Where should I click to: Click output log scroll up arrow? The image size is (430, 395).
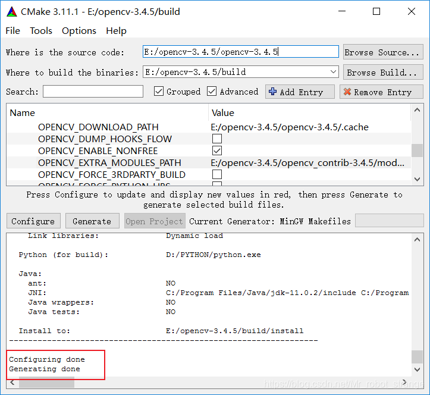(x=417, y=240)
